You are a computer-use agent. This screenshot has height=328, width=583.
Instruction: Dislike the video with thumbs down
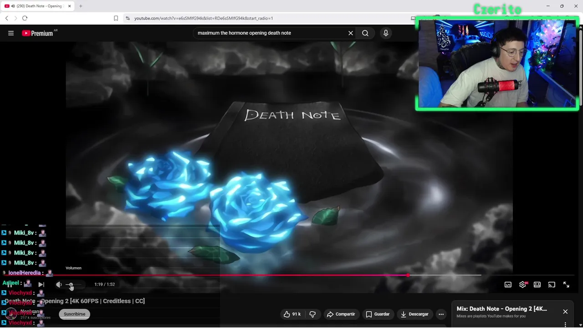coord(312,314)
